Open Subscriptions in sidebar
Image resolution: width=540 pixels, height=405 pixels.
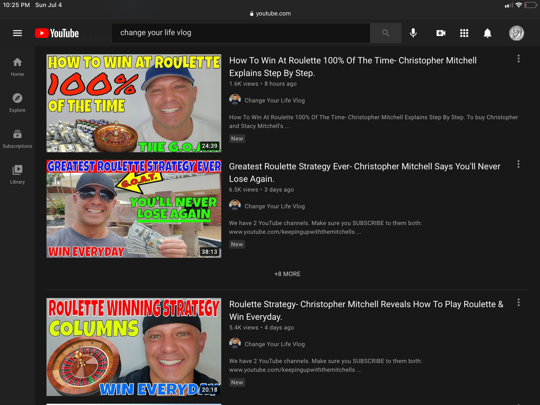click(x=17, y=139)
